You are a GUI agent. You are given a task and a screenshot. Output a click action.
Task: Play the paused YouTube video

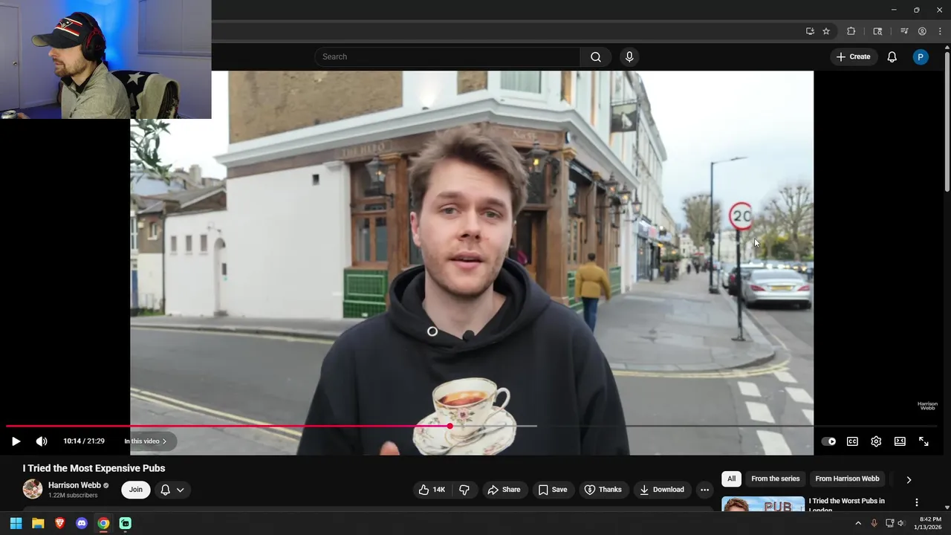click(16, 441)
